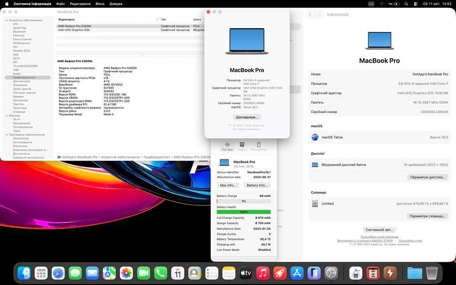Image resolution: width=456 pixels, height=285 pixels.
Task: Select Thunderbolt/USB4 in the sidebar
Action: point(25,66)
